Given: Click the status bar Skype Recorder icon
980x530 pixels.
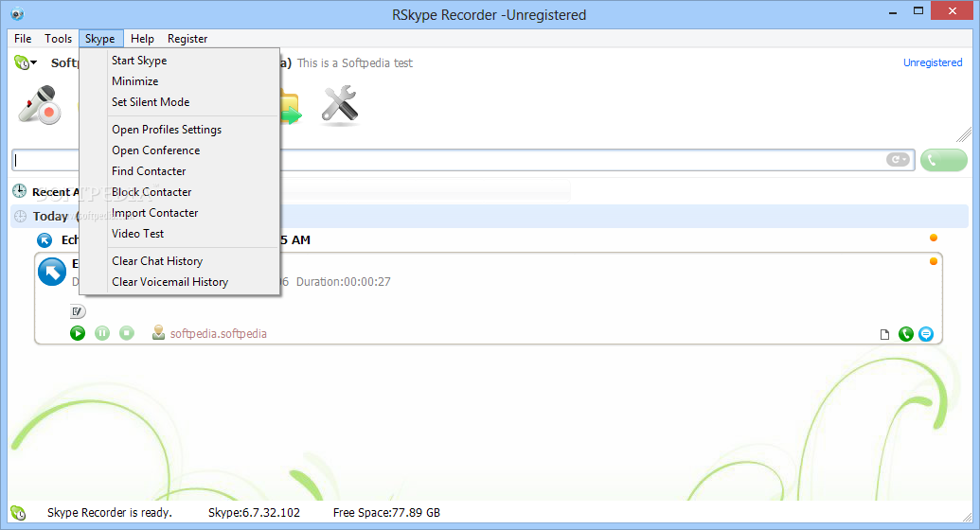Looking at the screenshot, I should click(19, 513).
